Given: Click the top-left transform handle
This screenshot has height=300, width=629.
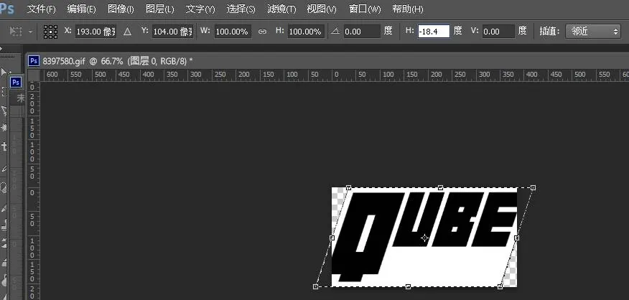Looking at the screenshot, I should pyautogui.click(x=348, y=187).
